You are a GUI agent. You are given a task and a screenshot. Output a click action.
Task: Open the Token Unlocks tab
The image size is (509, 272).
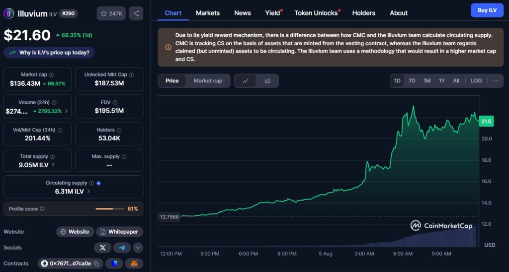(316, 13)
